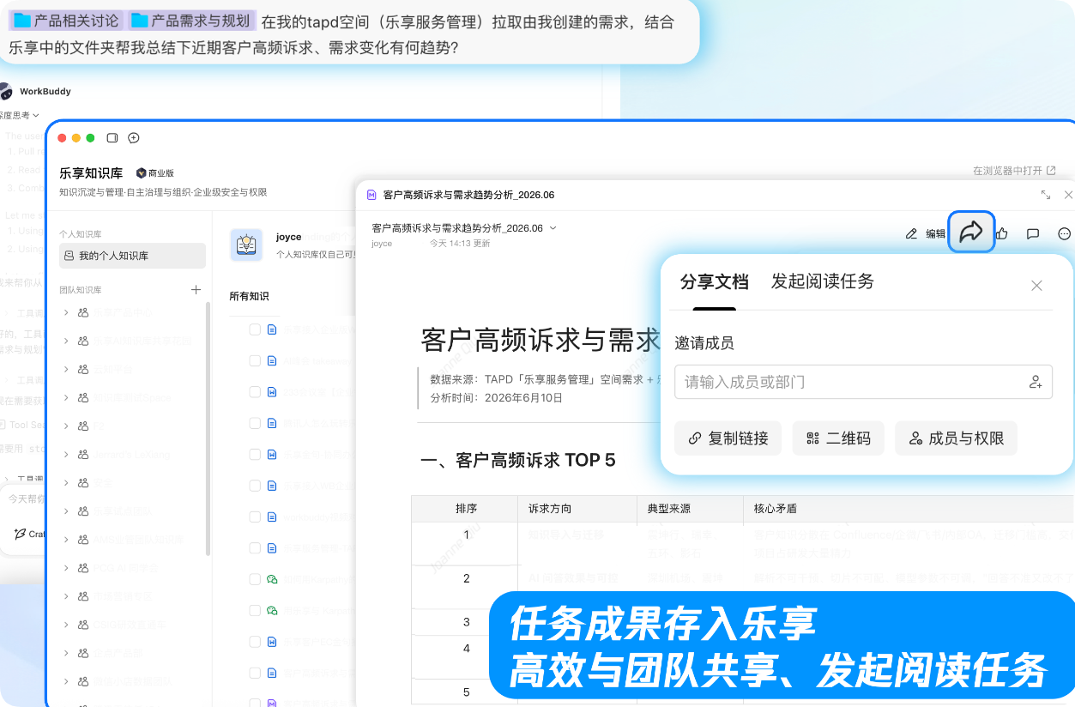Image resolution: width=1075 pixels, height=707 pixels.
Task: Click the Craft icon in the chat input
Action: tap(20, 534)
